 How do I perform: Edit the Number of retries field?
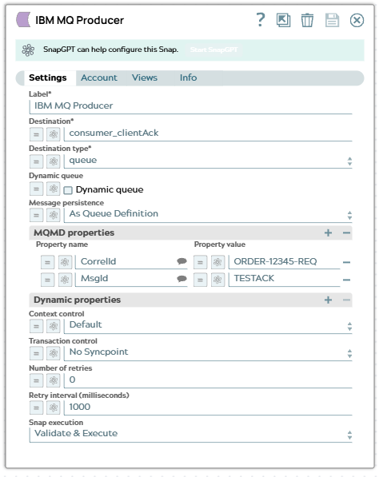click(208, 380)
